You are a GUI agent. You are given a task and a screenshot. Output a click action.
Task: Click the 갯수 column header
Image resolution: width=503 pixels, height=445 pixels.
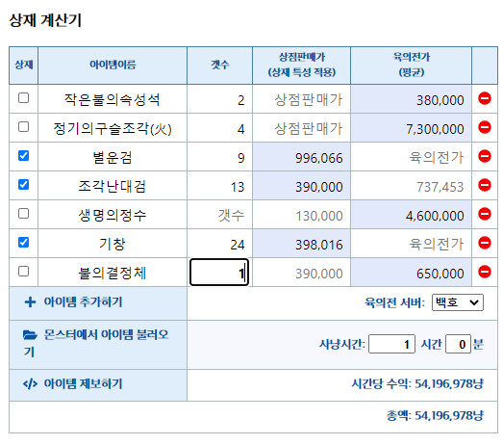pos(219,65)
